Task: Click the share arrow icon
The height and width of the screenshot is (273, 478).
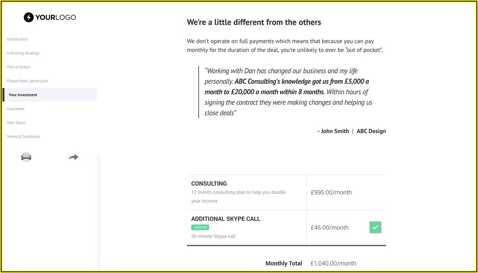Action: click(x=73, y=157)
